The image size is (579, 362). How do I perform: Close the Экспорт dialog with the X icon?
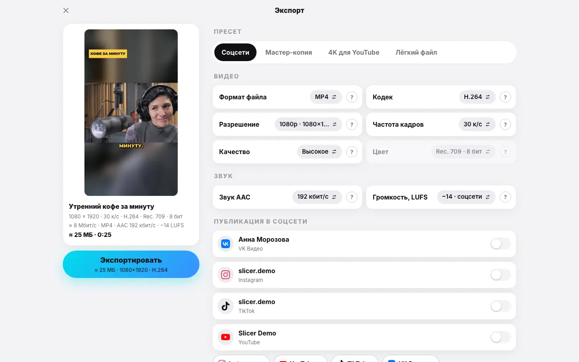(66, 10)
